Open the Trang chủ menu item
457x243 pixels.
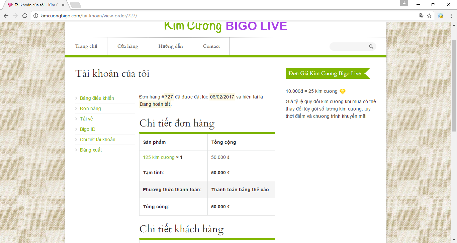[x=86, y=46]
